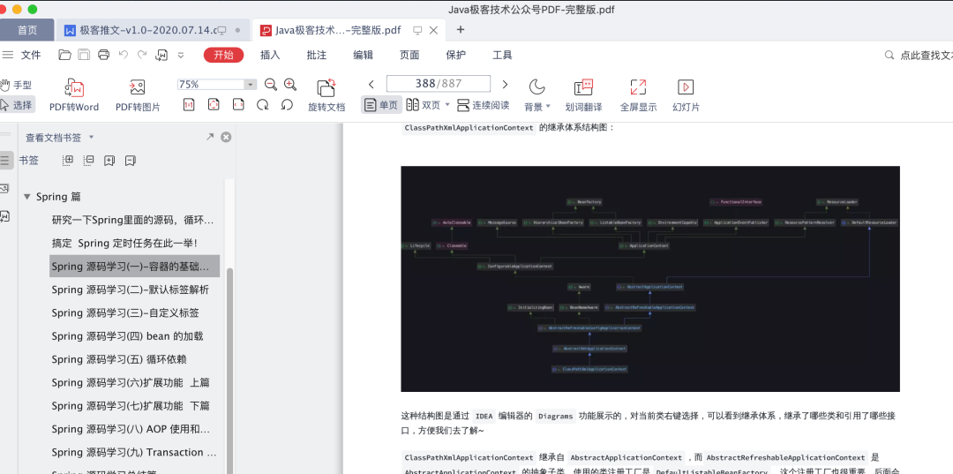953x474 pixels.
Task: Start slideshow mode (幻灯片)
Action: click(686, 95)
